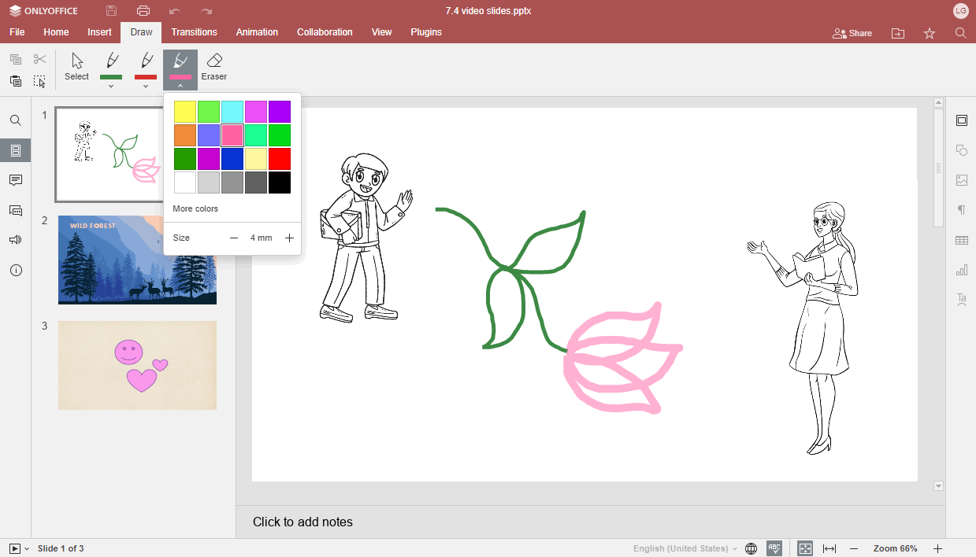
Task: Select the Eraser tool in the Draw toolbar
Action: tap(213, 63)
